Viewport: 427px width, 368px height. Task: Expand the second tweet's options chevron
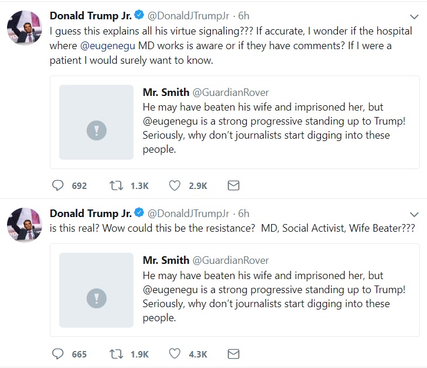(x=414, y=214)
